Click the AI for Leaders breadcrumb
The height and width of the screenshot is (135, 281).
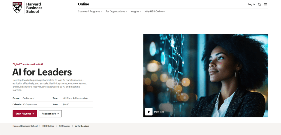tap(82, 126)
